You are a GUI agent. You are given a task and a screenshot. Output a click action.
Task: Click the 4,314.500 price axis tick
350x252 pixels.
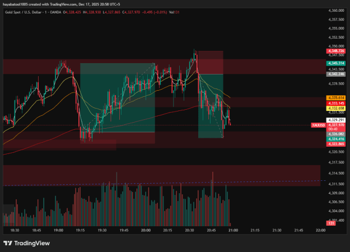(336, 173)
